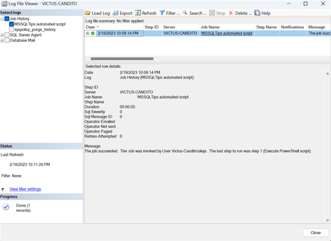Click the green success icon in log row
Image resolution: width=331 pixels, height=241 pixels.
[x=93, y=33]
